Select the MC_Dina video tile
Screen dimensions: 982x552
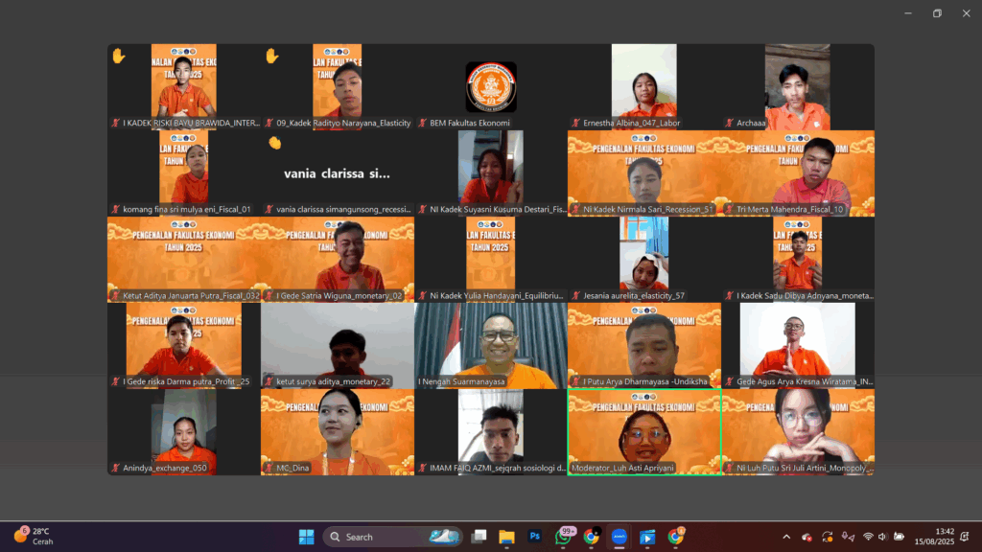point(338,431)
